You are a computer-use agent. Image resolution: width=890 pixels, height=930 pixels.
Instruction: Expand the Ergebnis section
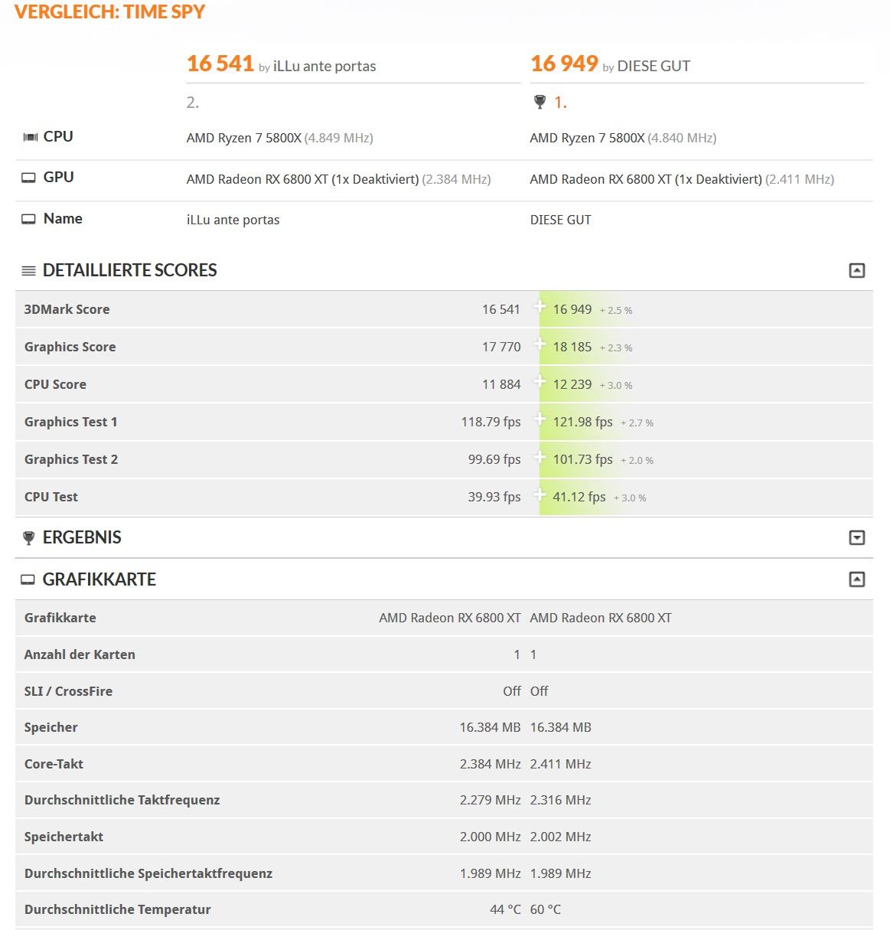857,537
